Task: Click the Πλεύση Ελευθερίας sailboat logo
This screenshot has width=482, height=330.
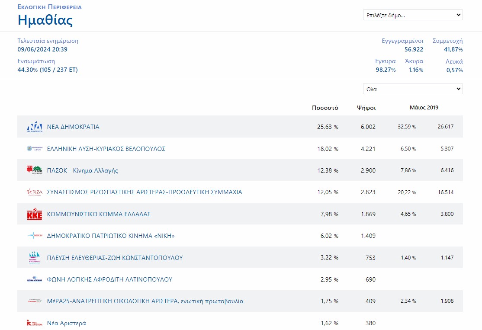Action: [x=34, y=258]
